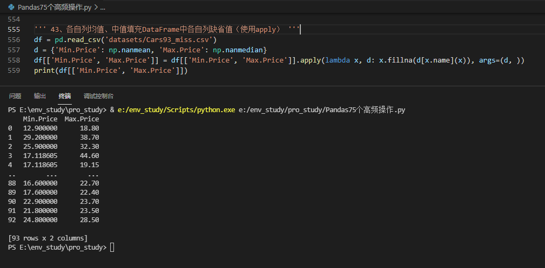The width and height of the screenshot is (545, 268).
Task: Click line number 554 in the gutter
Action: (x=14, y=19)
